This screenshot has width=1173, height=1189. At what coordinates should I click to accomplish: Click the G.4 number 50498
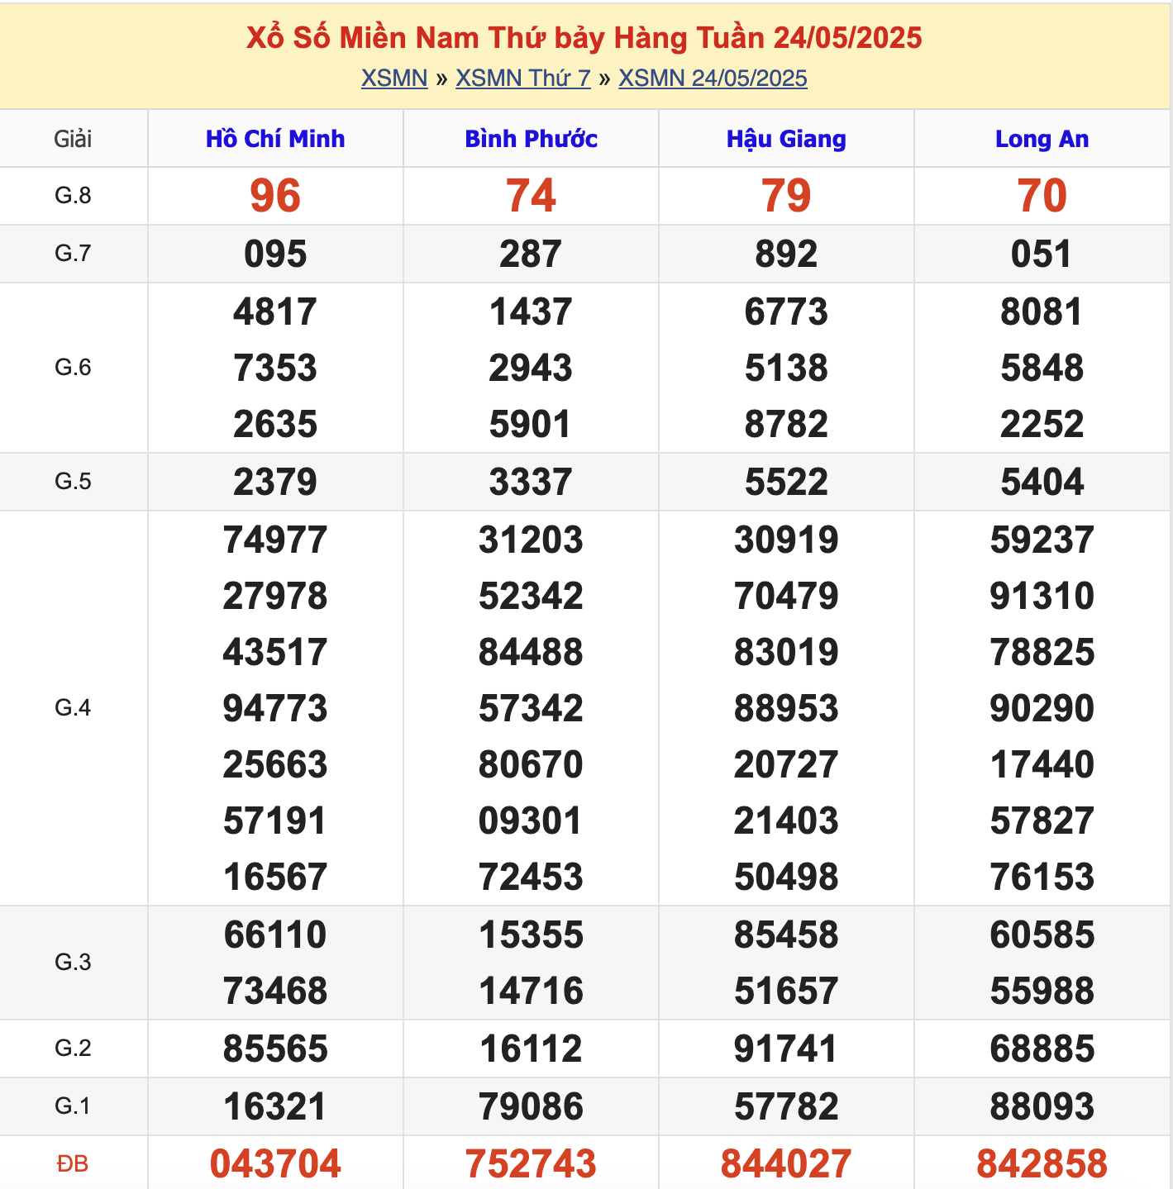point(786,877)
